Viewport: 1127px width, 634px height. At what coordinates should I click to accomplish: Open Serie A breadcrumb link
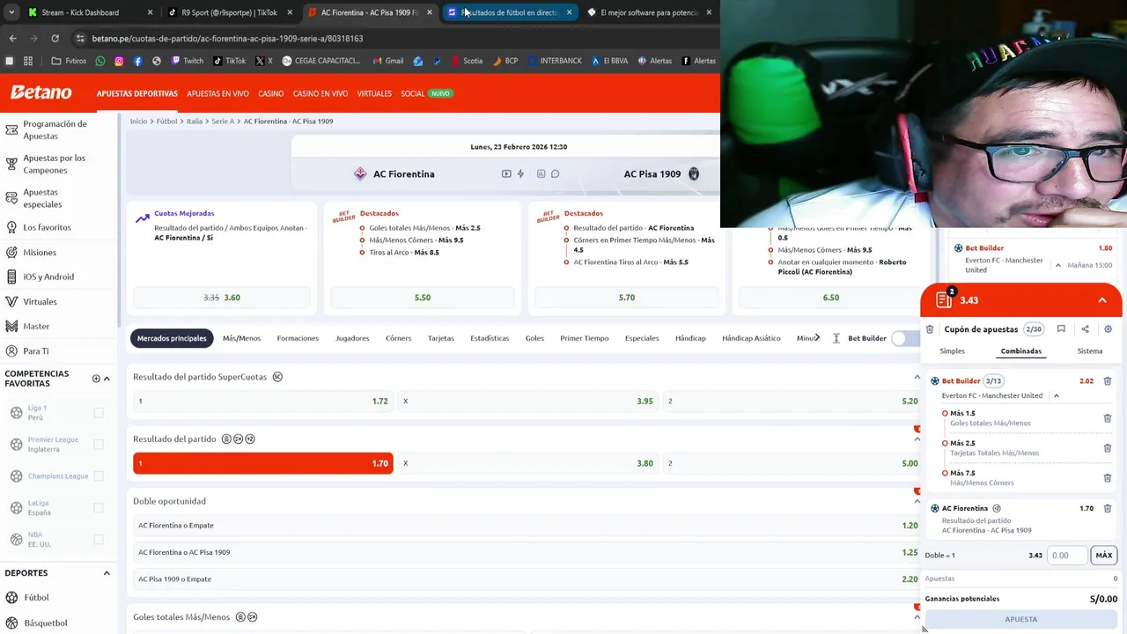(223, 121)
